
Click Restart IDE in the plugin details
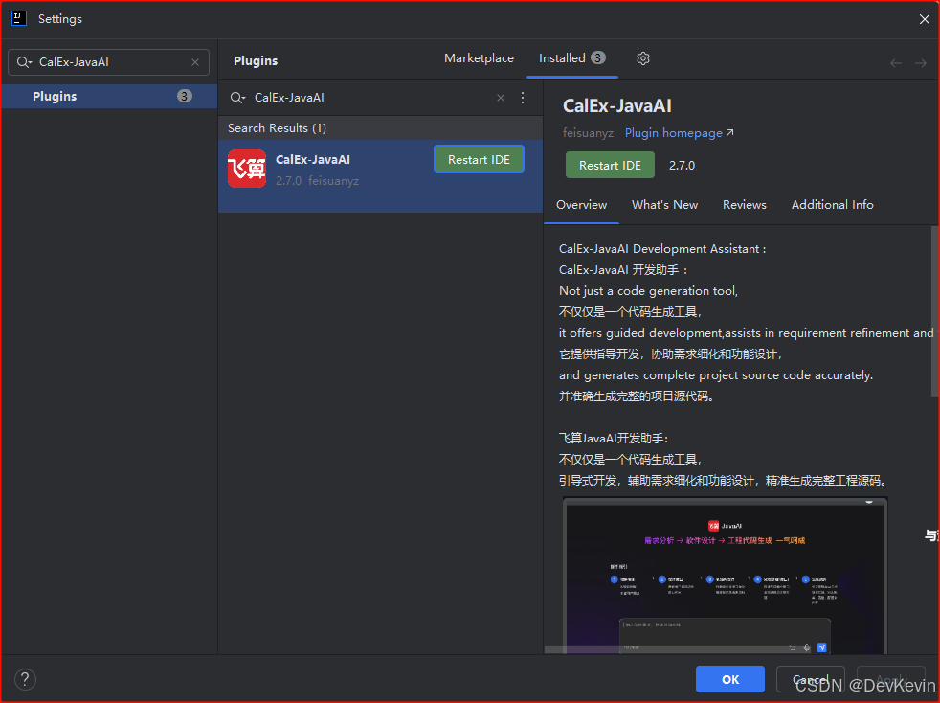tap(610, 165)
